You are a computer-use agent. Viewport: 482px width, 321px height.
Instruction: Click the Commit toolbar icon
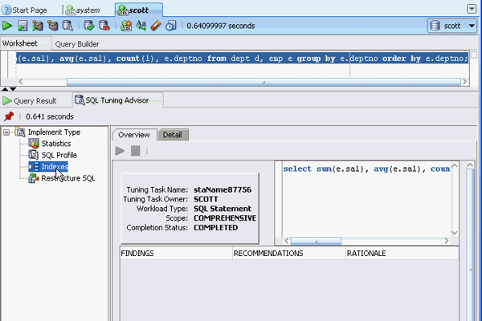(89, 26)
